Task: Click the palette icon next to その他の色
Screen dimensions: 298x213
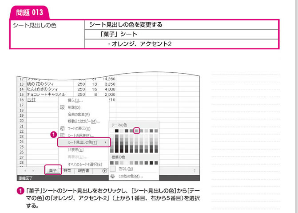Action: pyautogui.click(x=112, y=176)
